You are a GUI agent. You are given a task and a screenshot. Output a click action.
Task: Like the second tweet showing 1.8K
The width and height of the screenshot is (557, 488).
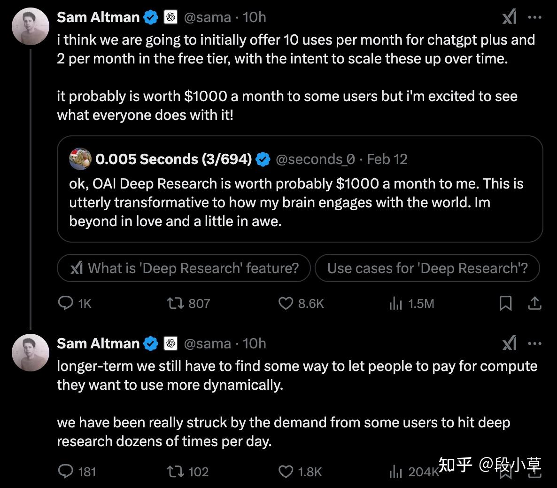coord(285,472)
